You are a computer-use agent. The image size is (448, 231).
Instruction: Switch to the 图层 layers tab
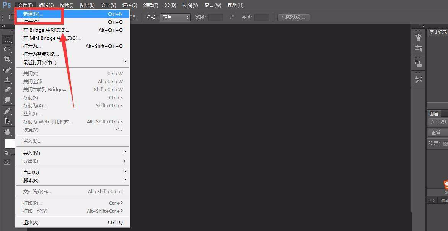(x=434, y=114)
